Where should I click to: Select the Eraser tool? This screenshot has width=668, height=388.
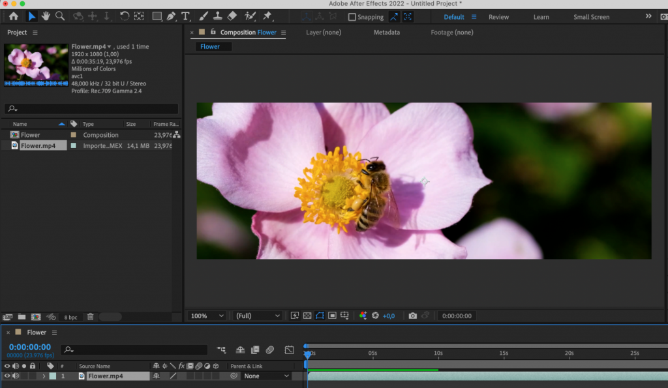(232, 16)
